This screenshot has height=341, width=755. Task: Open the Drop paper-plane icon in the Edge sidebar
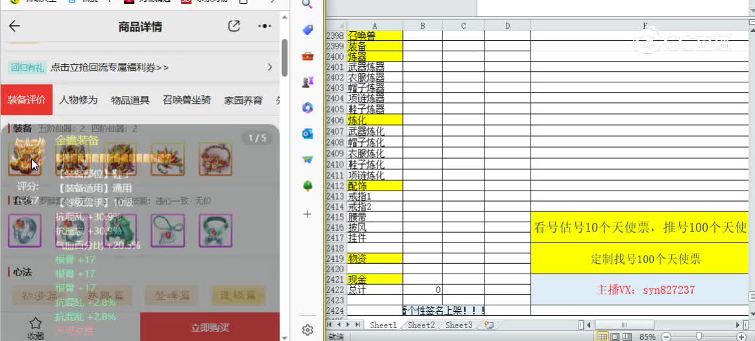click(307, 160)
